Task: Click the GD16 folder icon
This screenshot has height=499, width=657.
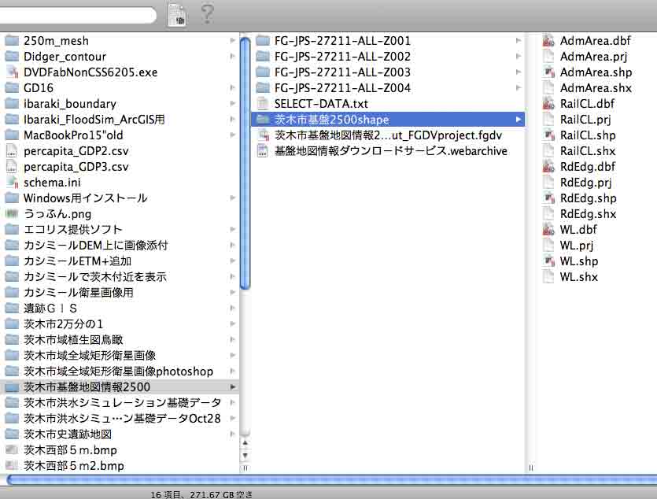Action: click(x=12, y=88)
